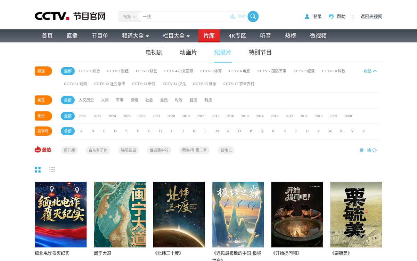Viewport: 417px width, 261px height.
Task: Open 热榜 in navigation bar
Action: tap(291, 36)
